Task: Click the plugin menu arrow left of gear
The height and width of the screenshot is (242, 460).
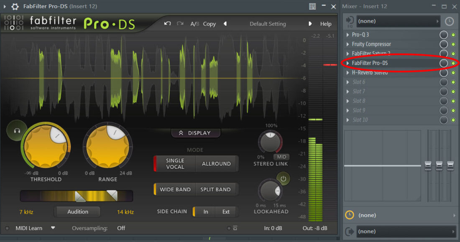Action: tap(5, 6)
